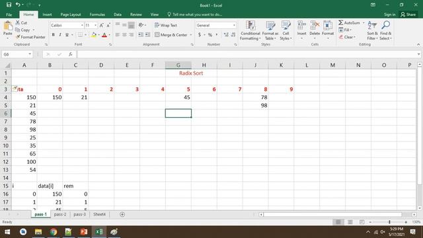Click the Name Box showing G6
Viewport: 423px width, 238px height.
coord(17,54)
